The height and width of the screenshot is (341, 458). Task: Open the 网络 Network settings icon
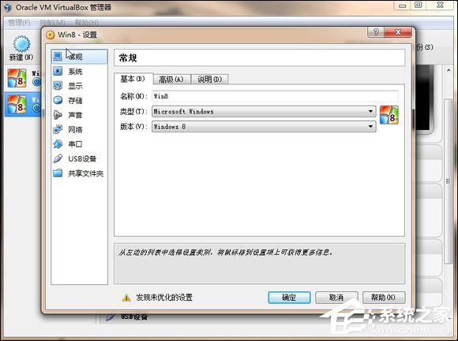pyautogui.click(x=58, y=129)
